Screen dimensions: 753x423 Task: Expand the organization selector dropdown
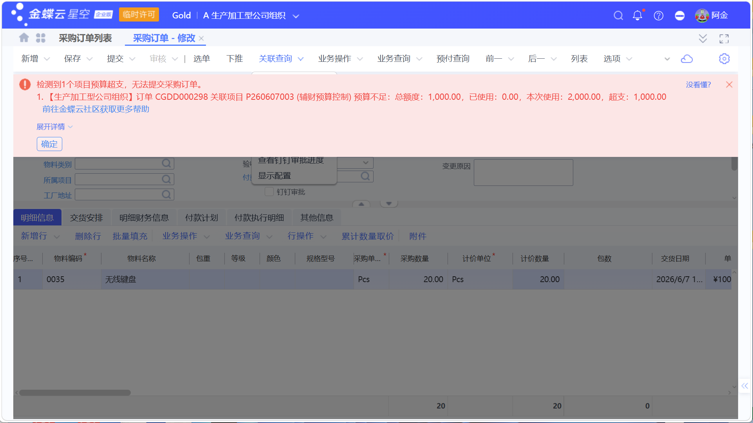pos(296,16)
